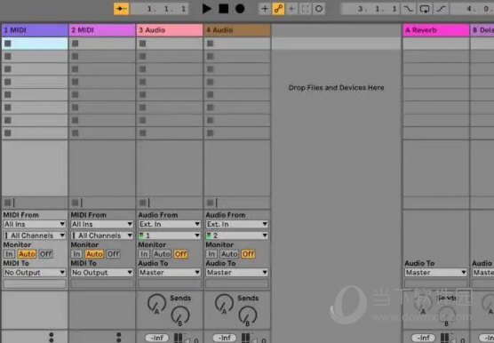Click the -Inf volume field on 4 Audio
This screenshot has height=343, width=494.
(x=224, y=339)
